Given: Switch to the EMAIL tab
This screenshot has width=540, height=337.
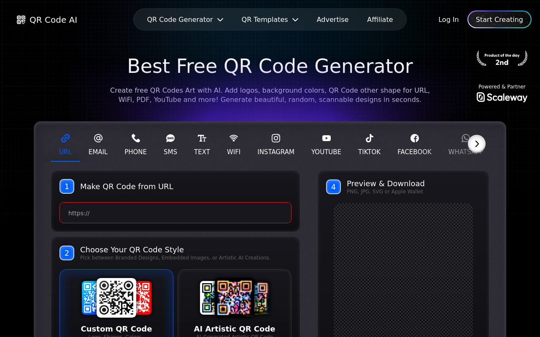Looking at the screenshot, I should point(98,145).
